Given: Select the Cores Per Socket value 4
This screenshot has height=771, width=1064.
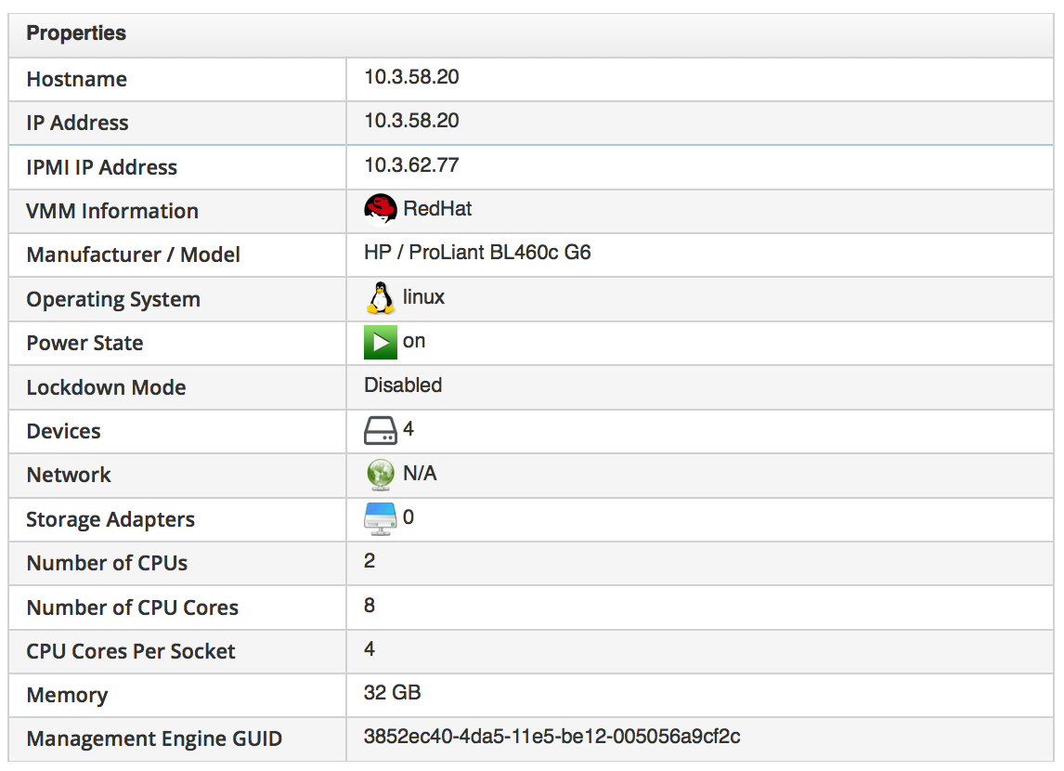Looking at the screenshot, I should tap(370, 648).
